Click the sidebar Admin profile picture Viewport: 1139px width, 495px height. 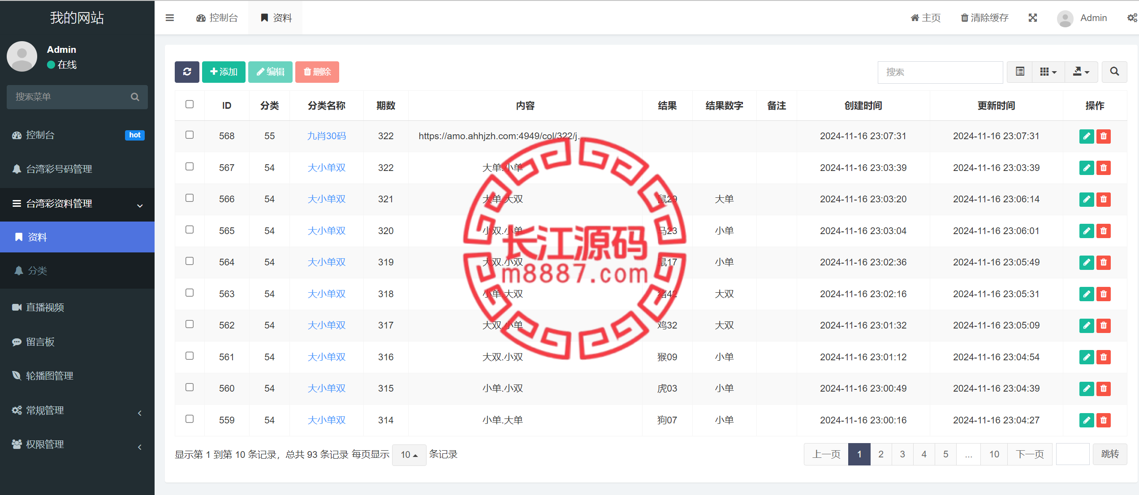pyautogui.click(x=22, y=57)
